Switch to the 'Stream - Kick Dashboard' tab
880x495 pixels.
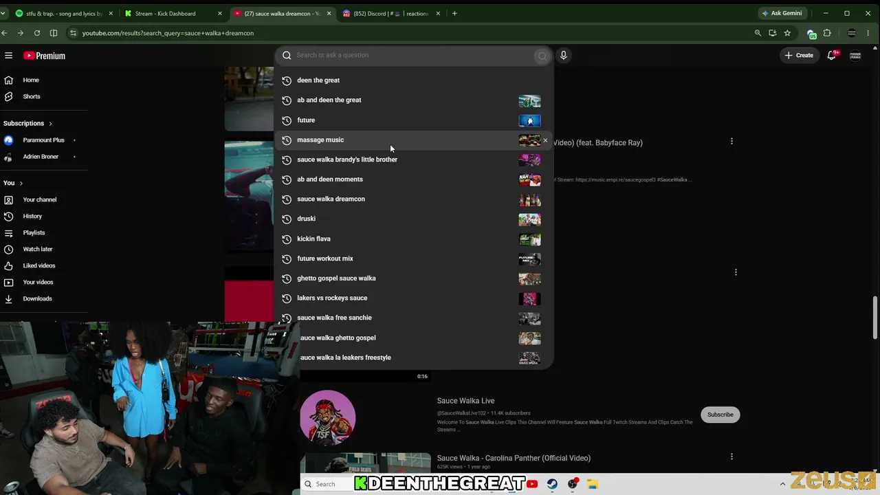173,13
